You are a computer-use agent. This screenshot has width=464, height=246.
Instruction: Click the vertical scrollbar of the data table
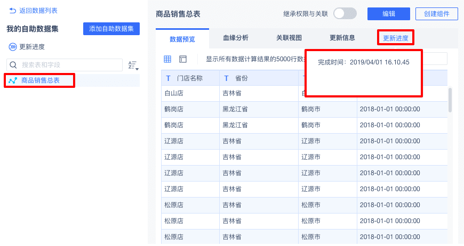(x=450, y=100)
